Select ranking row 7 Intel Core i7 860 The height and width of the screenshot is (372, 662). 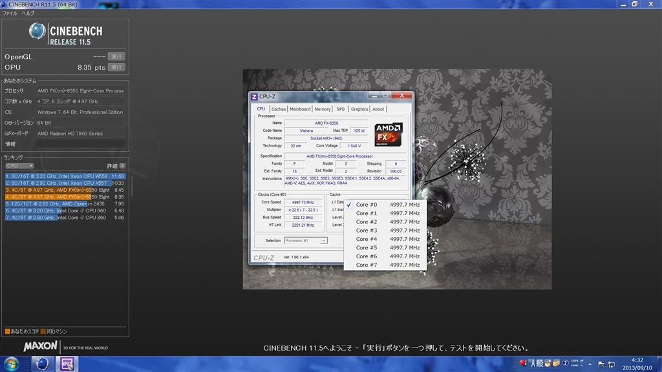65,218
